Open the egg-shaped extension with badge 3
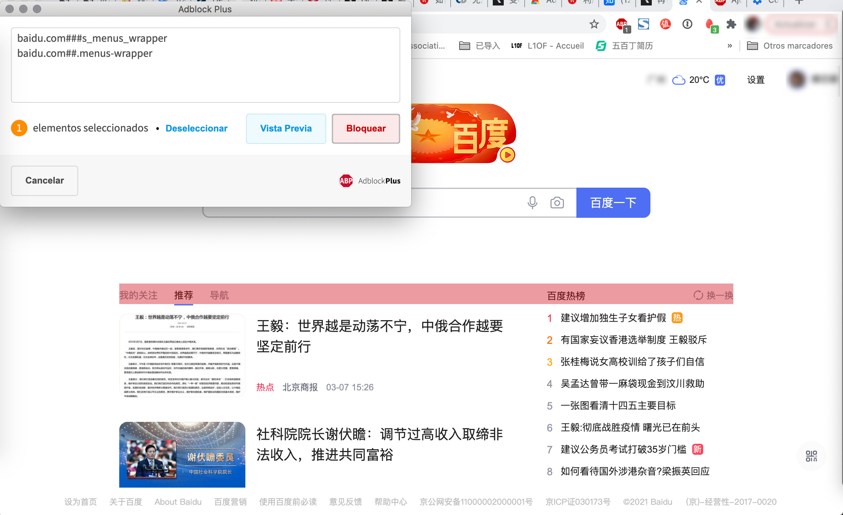 pyautogui.click(x=709, y=24)
